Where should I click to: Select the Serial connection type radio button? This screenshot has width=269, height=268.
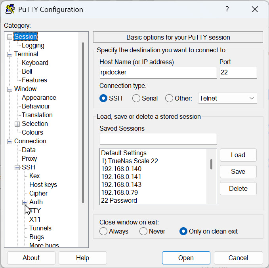136,99
